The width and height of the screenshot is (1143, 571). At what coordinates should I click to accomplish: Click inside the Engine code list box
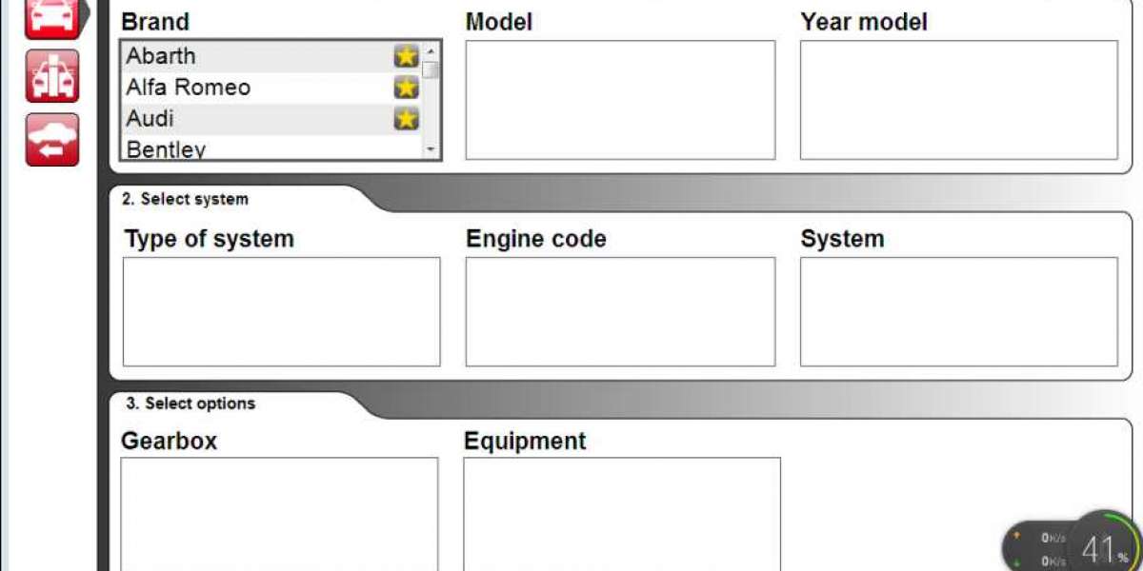point(620,311)
